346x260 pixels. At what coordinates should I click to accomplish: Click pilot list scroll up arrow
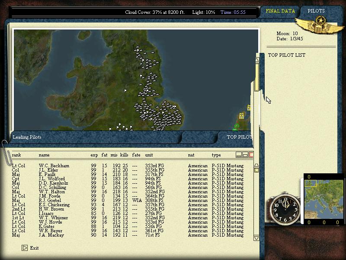coord(256,165)
